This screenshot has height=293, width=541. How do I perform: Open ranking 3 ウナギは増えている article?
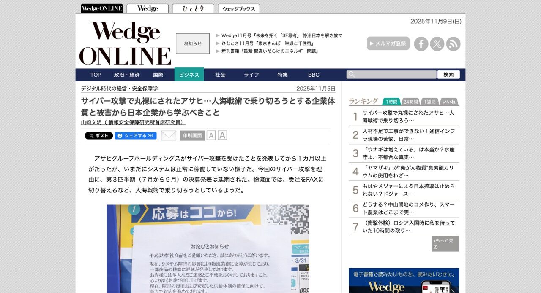pyautogui.click(x=409, y=153)
